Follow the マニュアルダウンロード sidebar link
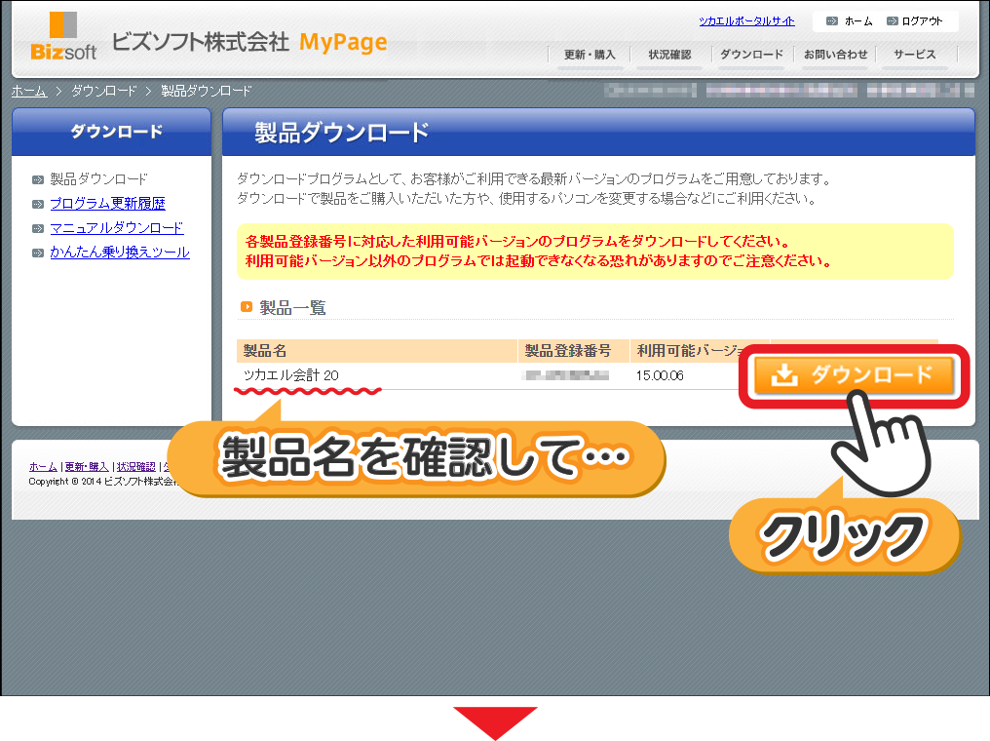990x741 pixels. pyautogui.click(x=116, y=228)
